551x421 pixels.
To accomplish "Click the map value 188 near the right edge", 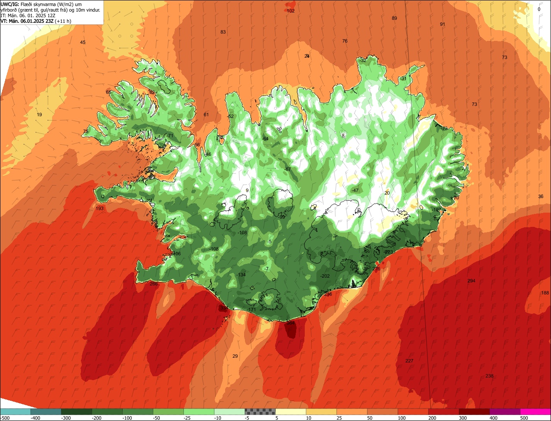I will click(x=545, y=293).
